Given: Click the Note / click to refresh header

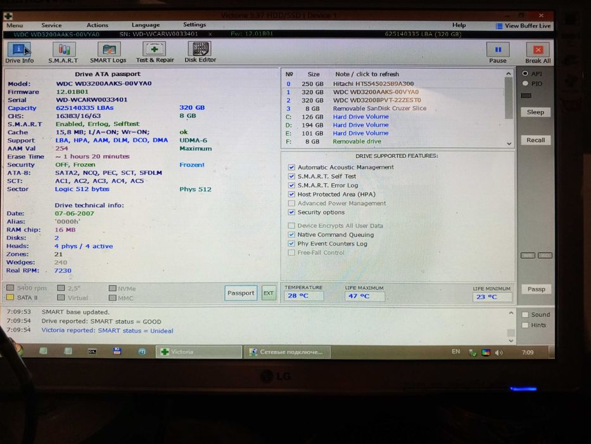Looking at the screenshot, I should (x=367, y=74).
